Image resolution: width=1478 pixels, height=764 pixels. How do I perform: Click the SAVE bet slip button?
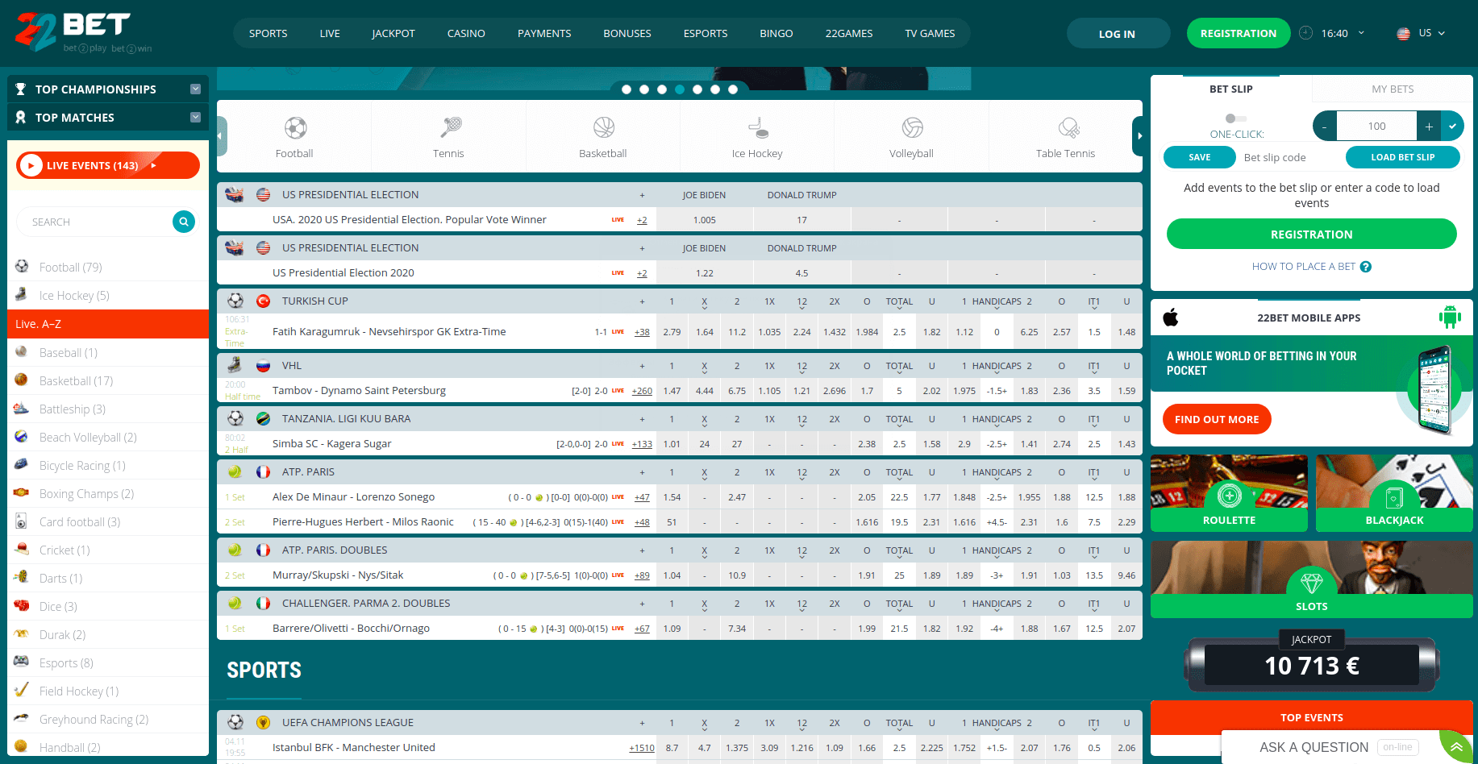click(x=1200, y=157)
